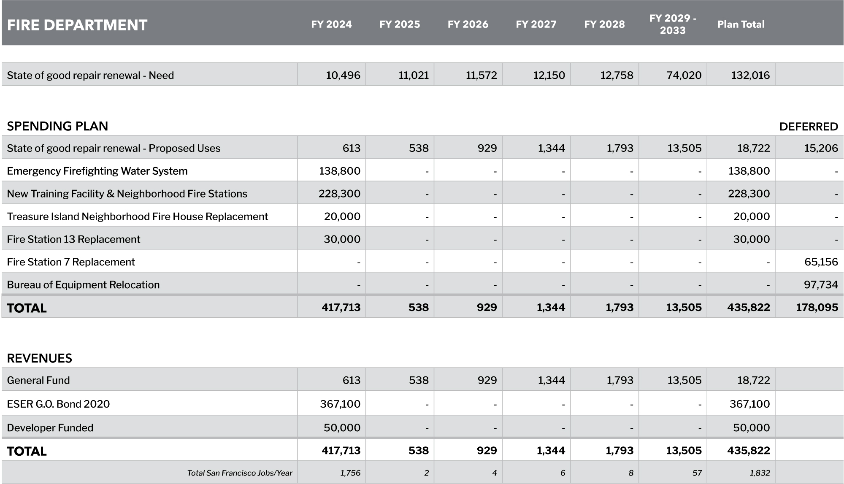Click the 367,100 FY 2024 value
The image size is (844, 484).
click(x=341, y=404)
